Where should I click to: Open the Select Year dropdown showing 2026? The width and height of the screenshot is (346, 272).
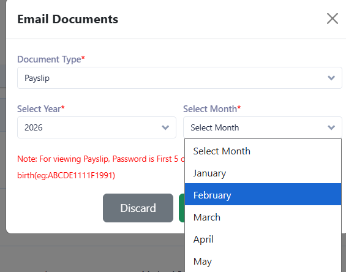click(x=97, y=127)
